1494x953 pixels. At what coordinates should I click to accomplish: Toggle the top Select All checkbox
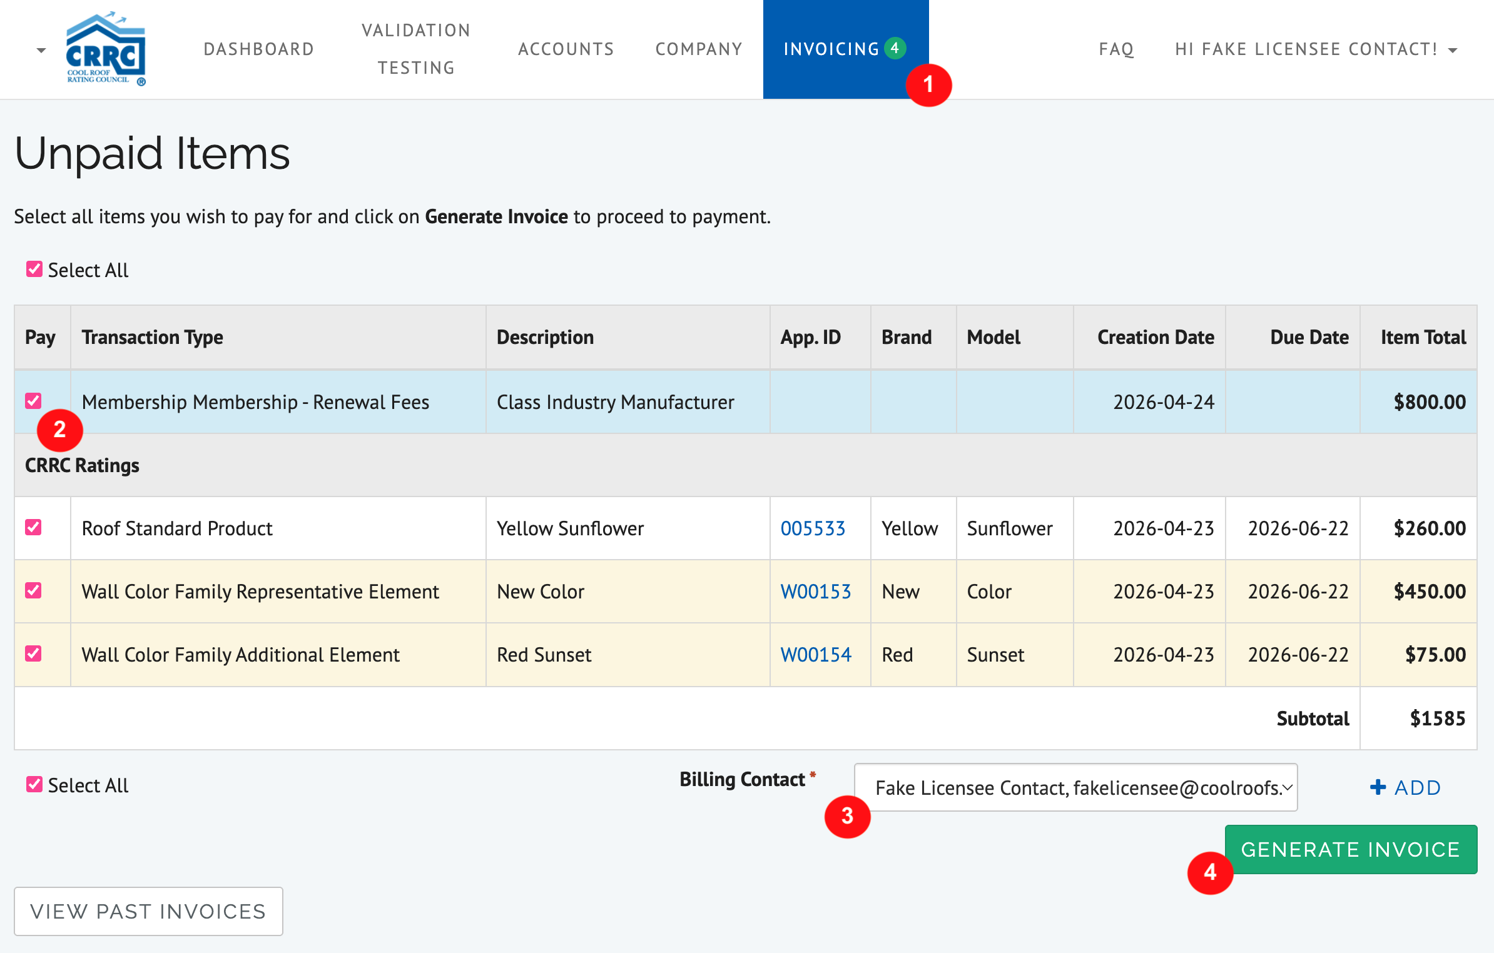(34, 270)
